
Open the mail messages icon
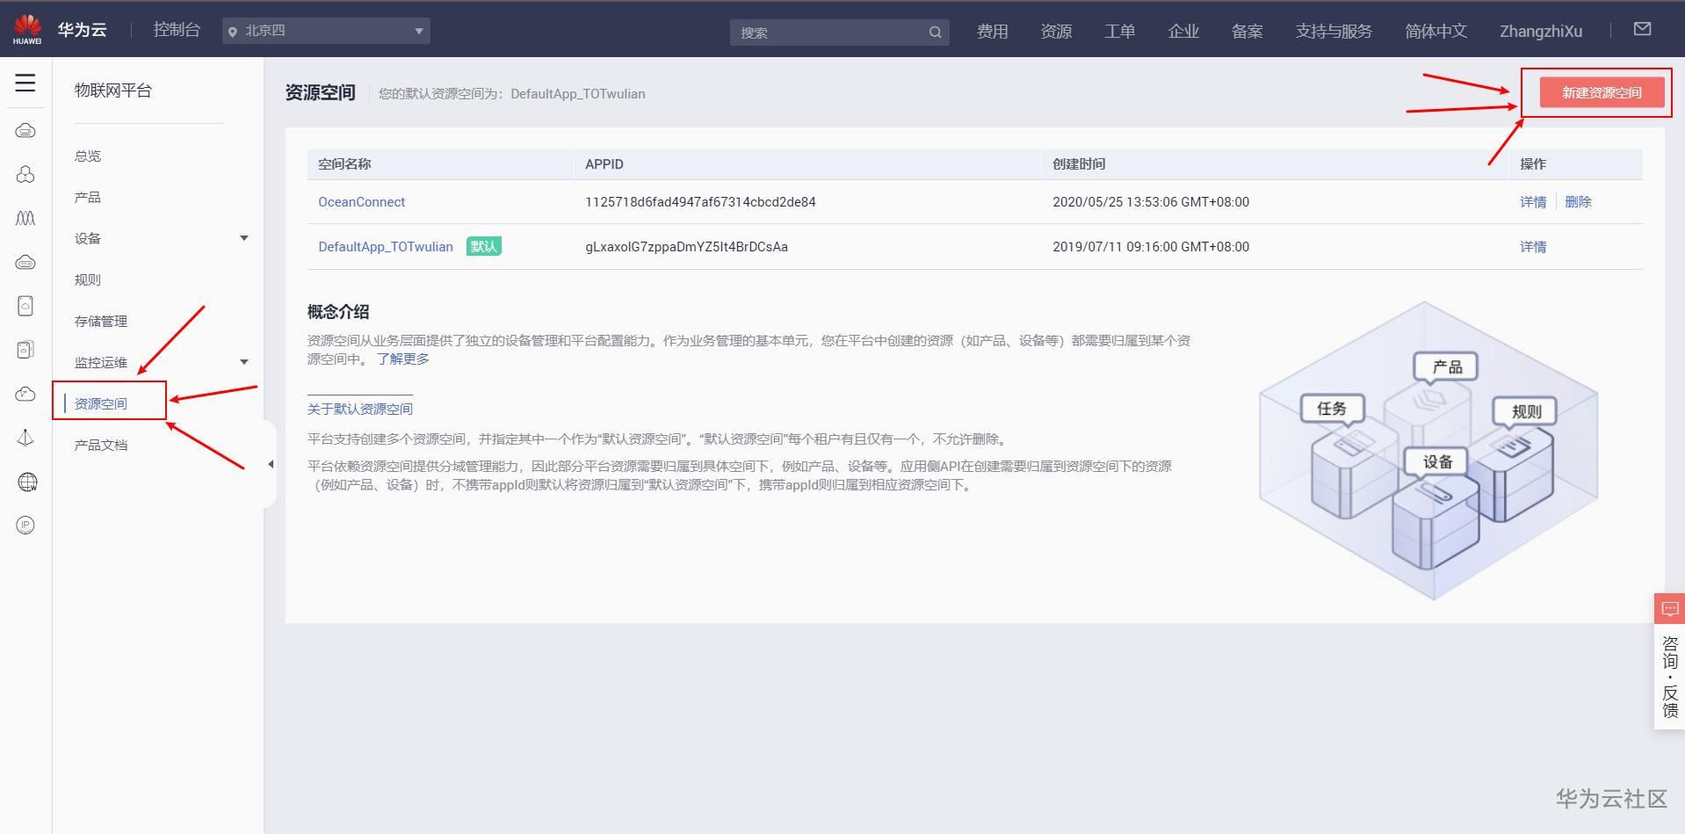1642,29
